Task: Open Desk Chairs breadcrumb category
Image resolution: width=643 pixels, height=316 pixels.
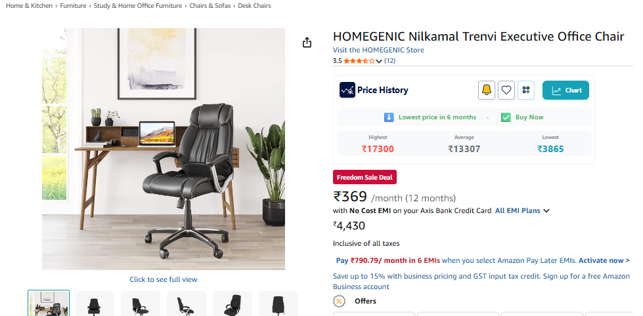Action: click(x=254, y=6)
